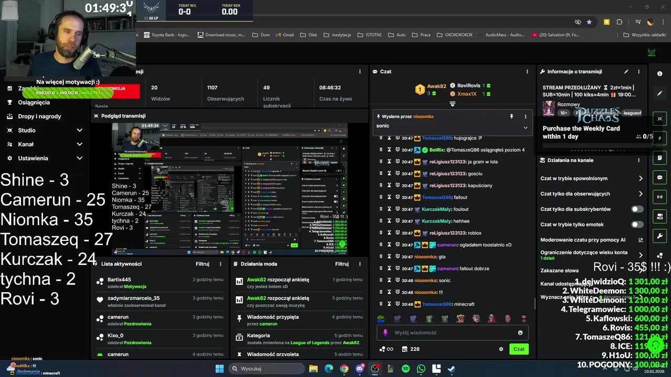Click the Rozmowy category thumbnail
671x377 pixels.
point(548,108)
